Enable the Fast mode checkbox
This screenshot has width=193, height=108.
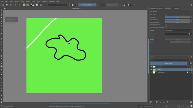(166, 15)
